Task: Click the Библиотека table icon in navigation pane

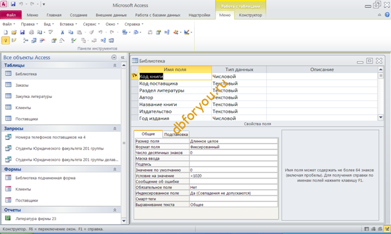Action: coord(8,74)
